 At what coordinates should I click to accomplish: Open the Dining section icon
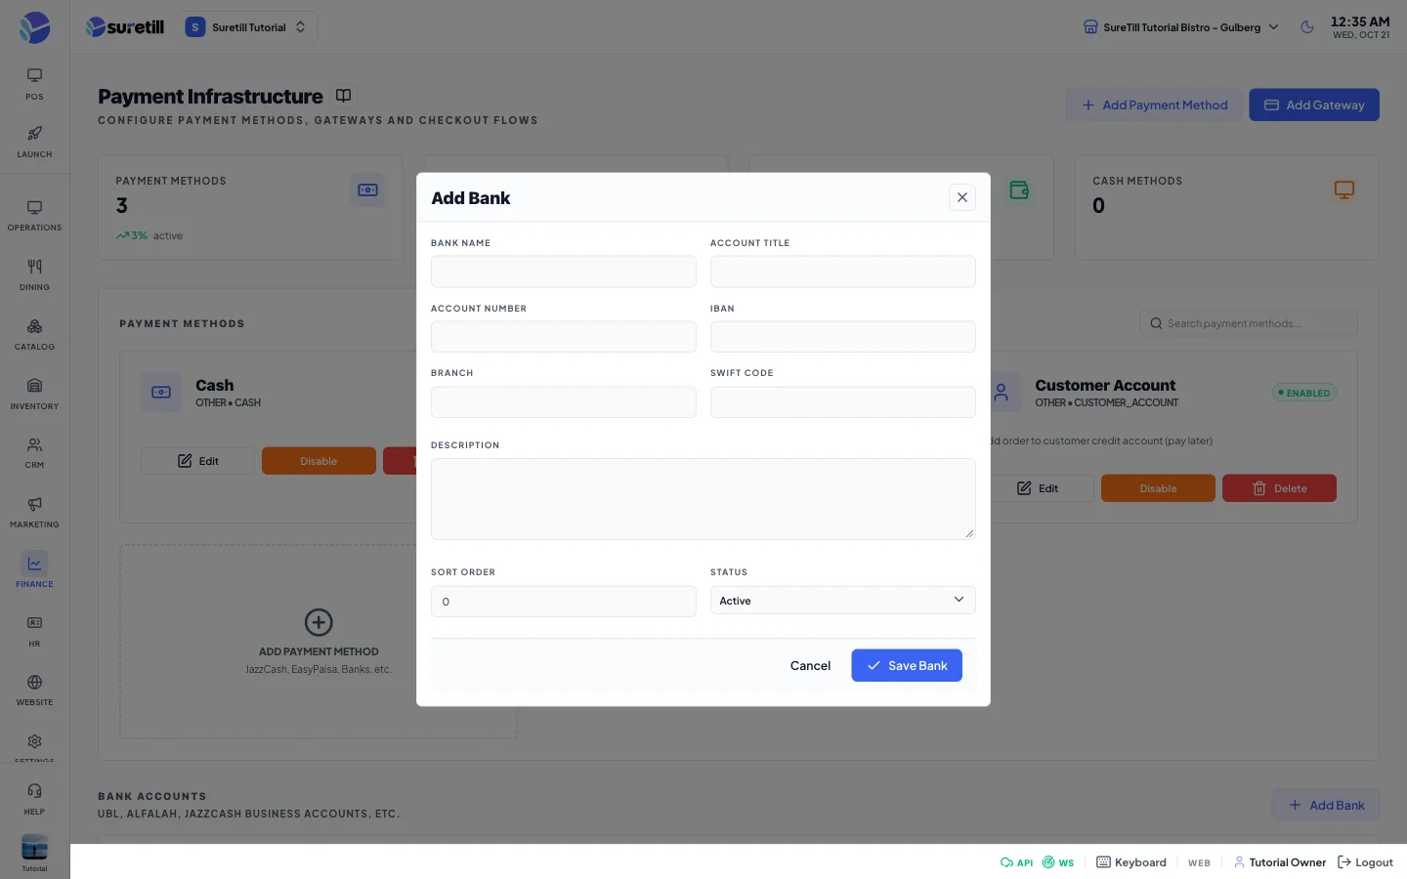coord(34,267)
